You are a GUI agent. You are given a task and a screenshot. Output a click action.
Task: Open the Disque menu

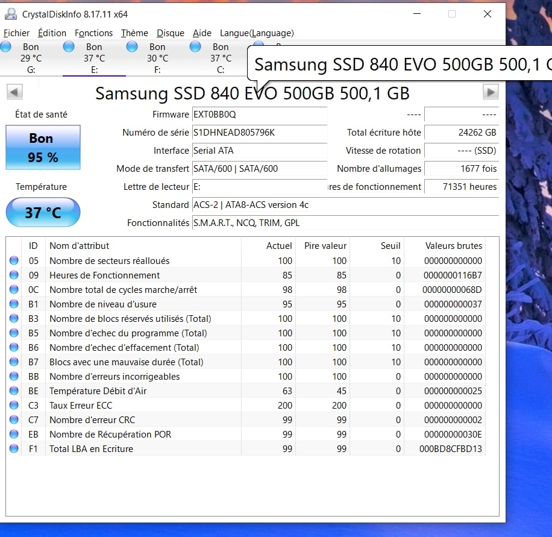coord(171,33)
